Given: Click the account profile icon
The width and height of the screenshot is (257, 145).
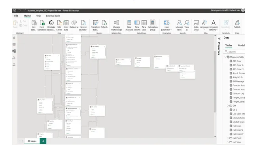Looking at the screenshot, I should [243, 10].
